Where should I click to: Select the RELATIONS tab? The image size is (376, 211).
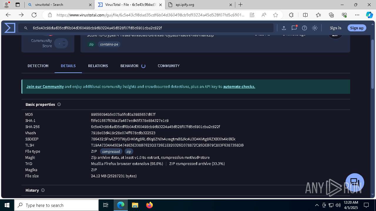(x=98, y=66)
